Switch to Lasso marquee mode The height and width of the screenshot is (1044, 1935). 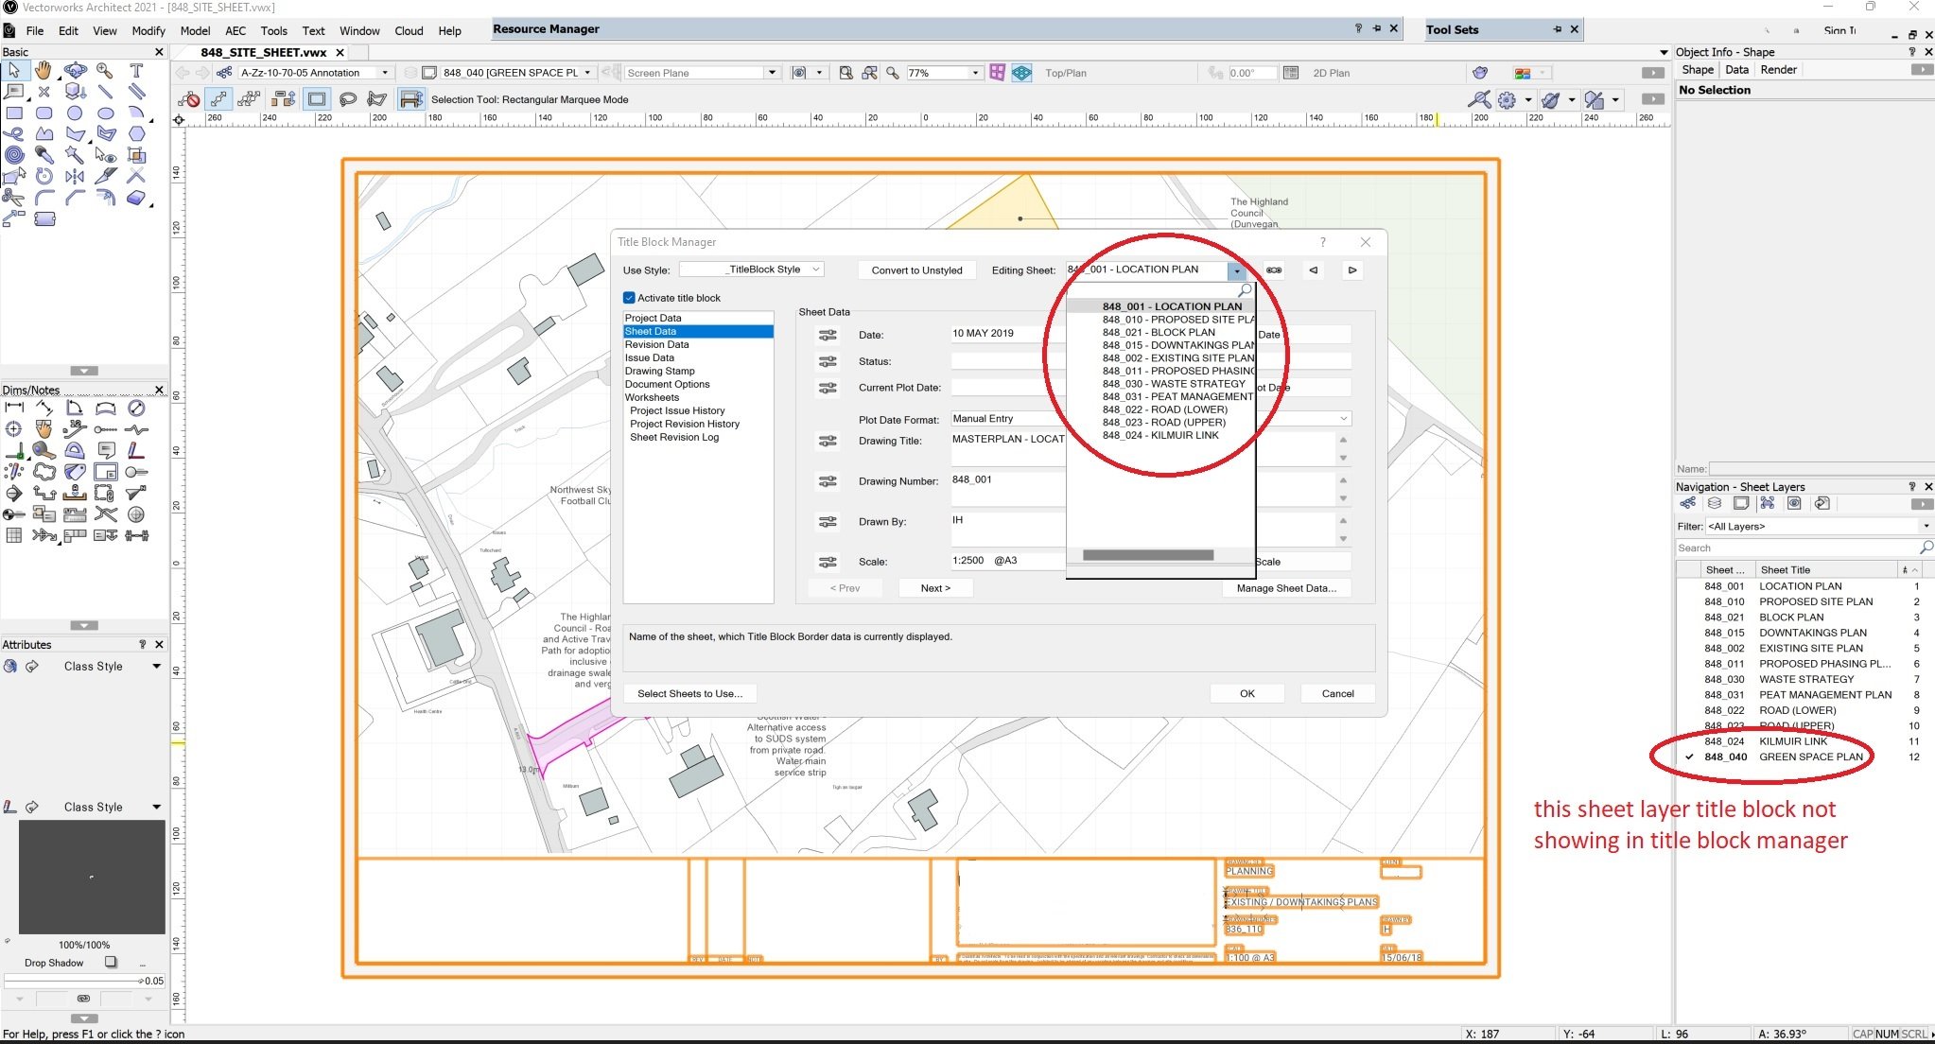(x=349, y=98)
